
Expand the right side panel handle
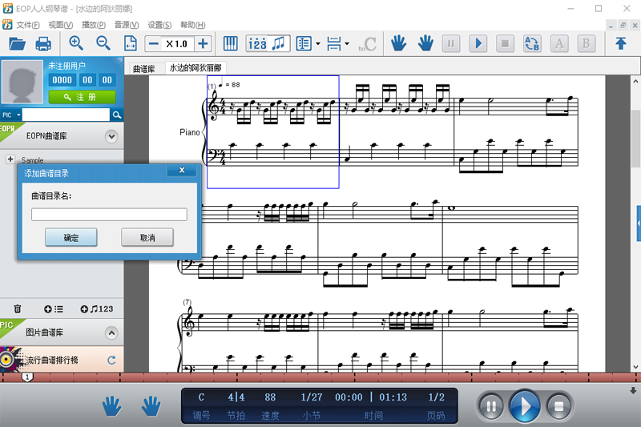(639, 224)
